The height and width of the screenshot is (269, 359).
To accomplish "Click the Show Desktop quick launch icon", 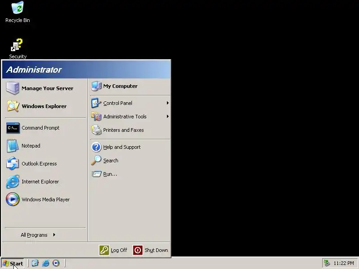I will [x=35, y=263].
